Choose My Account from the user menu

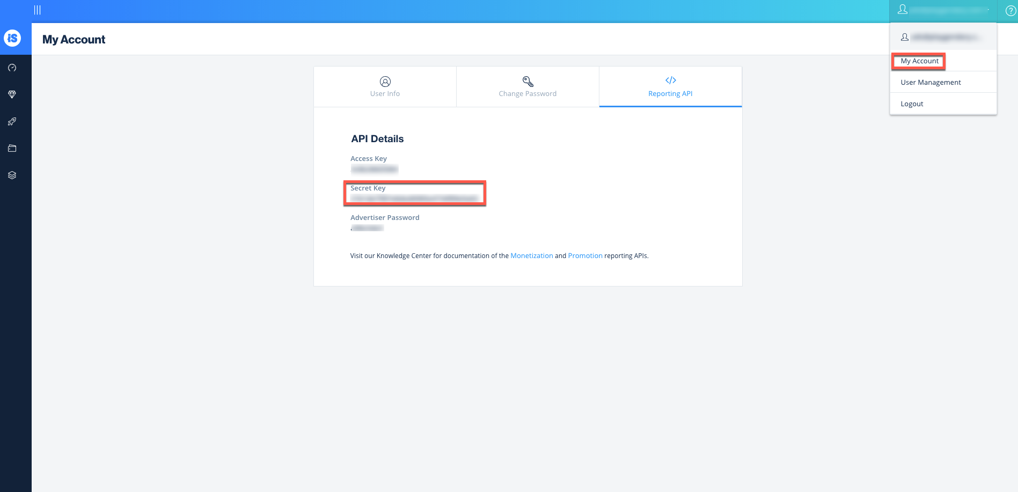[919, 61]
